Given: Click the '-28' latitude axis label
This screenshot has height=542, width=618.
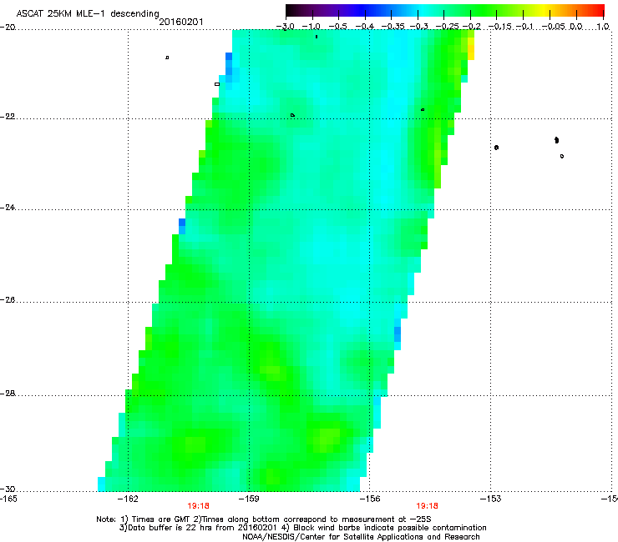Looking at the screenshot, I should 8,394.
